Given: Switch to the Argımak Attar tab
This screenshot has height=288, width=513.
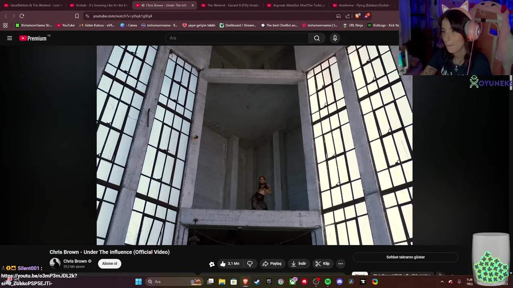Looking at the screenshot, I should pyautogui.click(x=296, y=5).
